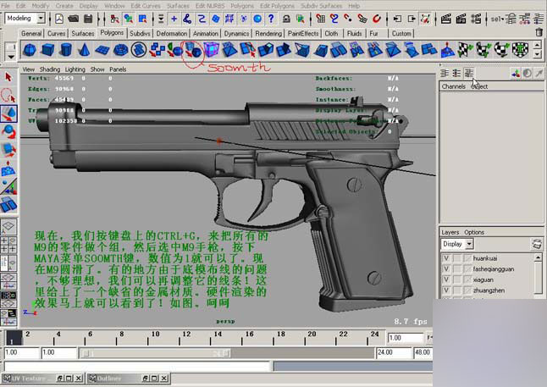Select the Lasso selection tool
547x387 pixels.
point(8,95)
